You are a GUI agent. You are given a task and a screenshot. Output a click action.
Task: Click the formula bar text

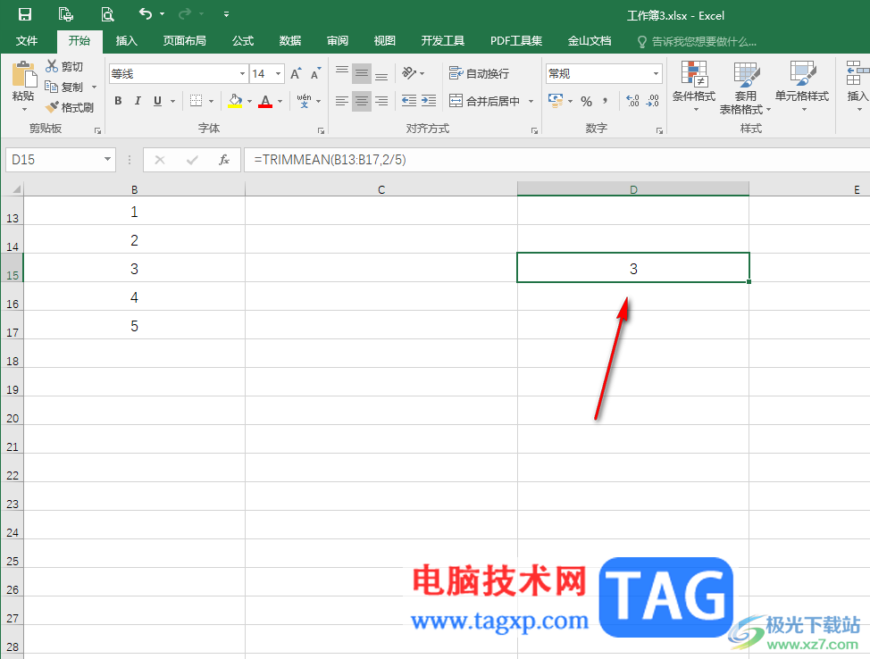click(x=330, y=160)
